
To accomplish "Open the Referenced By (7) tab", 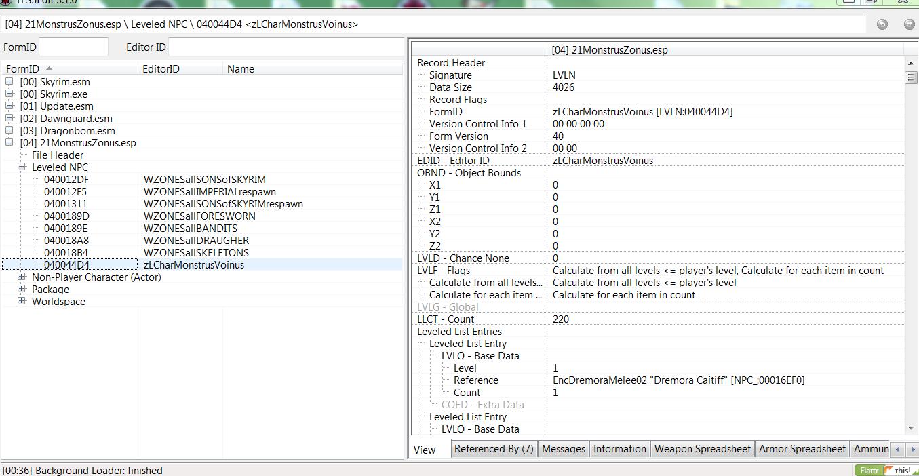I will (493, 449).
